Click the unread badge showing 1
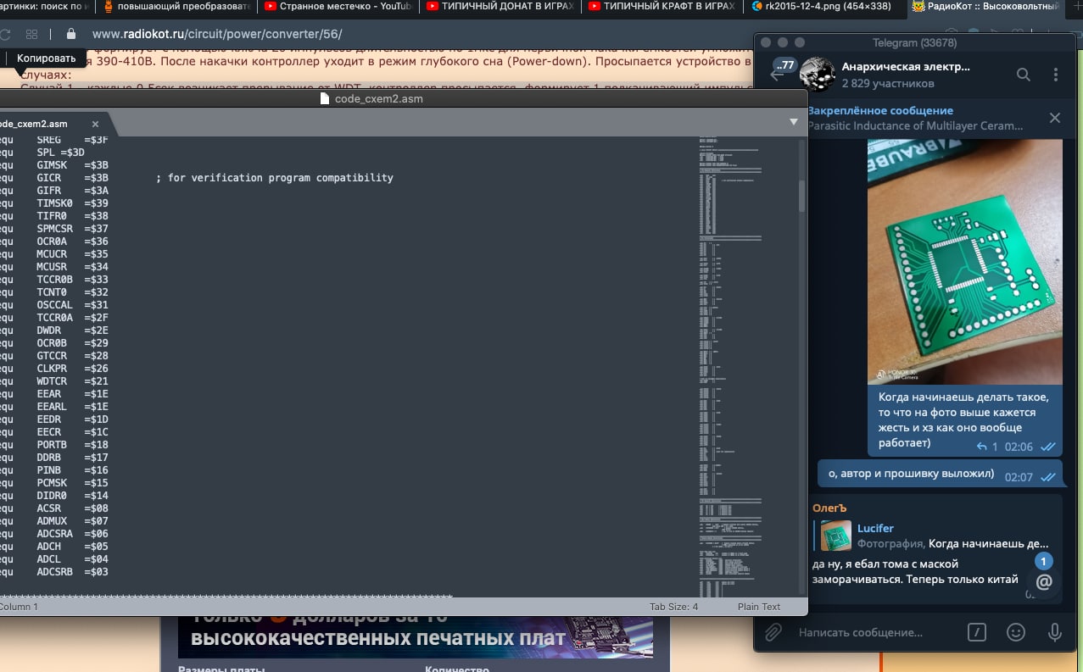Viewport: 1083px width, 672px height. [x=1044, y=561]
